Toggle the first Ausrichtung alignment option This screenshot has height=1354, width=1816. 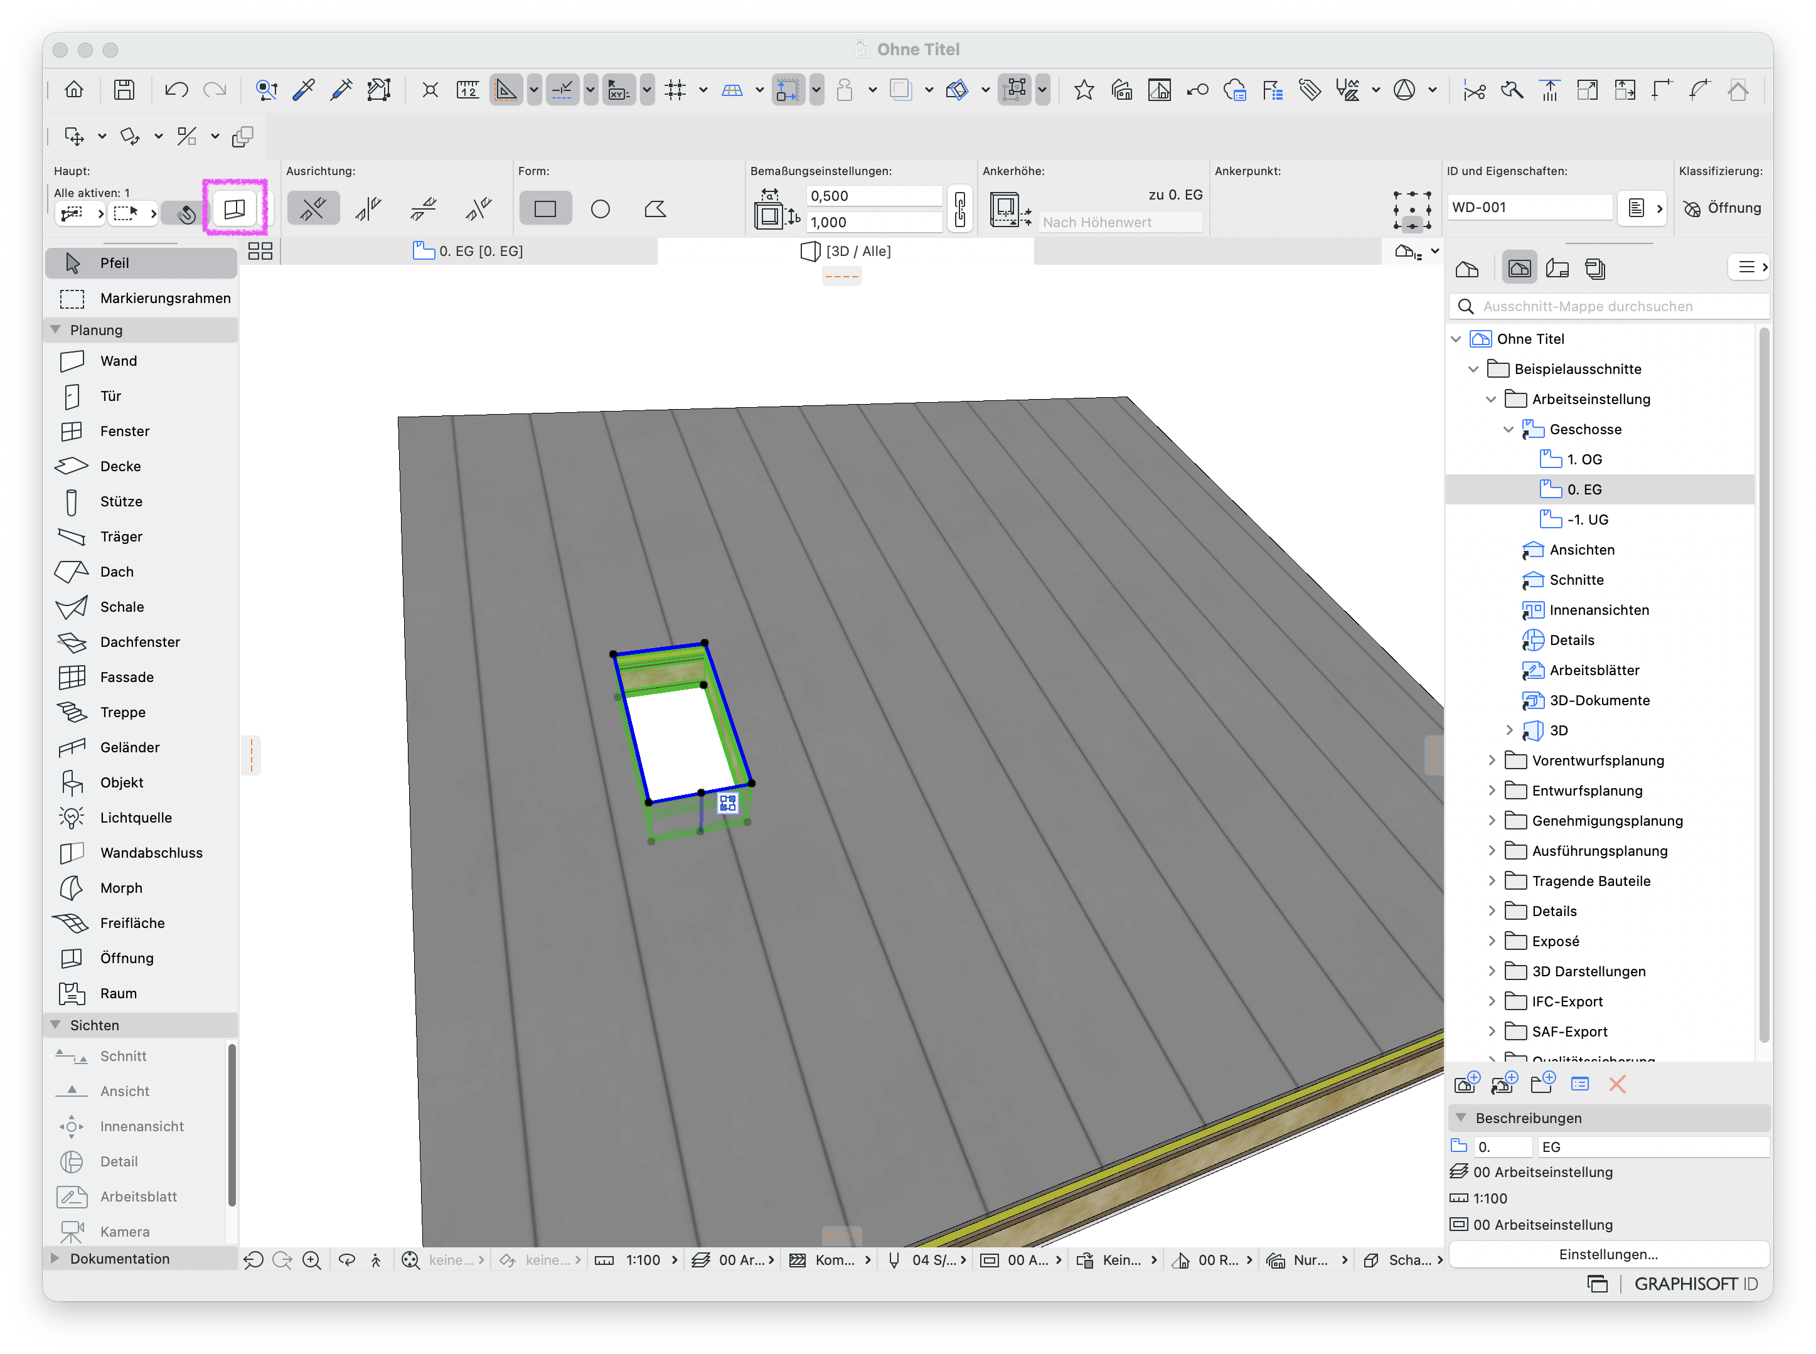[313, 209]
